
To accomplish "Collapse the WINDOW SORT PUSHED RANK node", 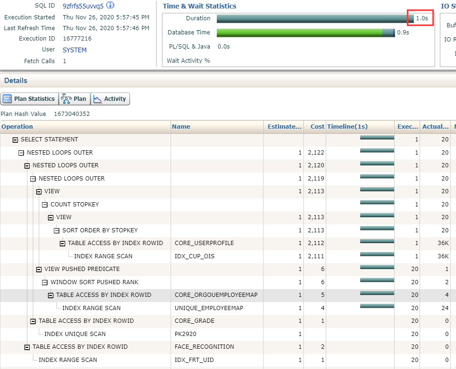I will (x=45, y=282).
